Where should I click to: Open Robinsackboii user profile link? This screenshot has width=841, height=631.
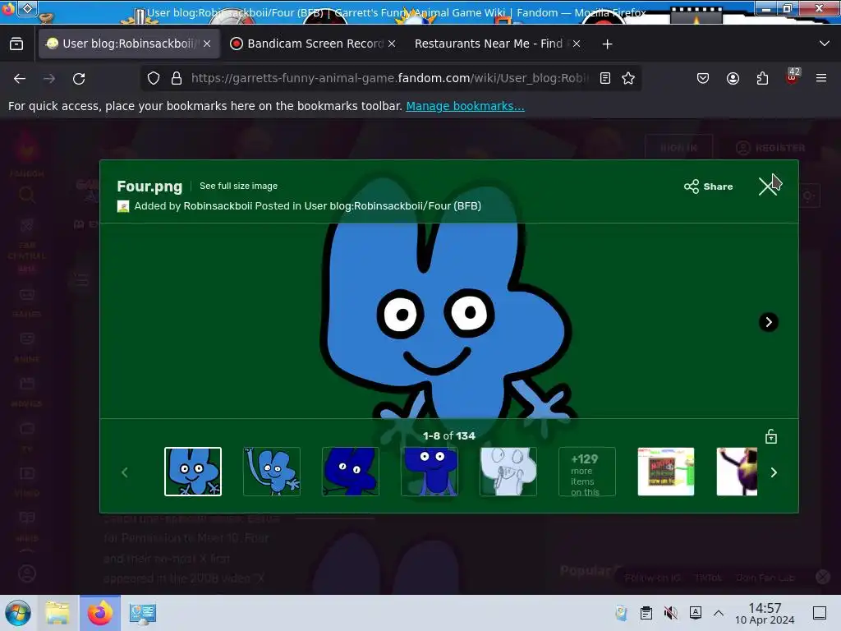pyautogui.click(x=218, y=206)
